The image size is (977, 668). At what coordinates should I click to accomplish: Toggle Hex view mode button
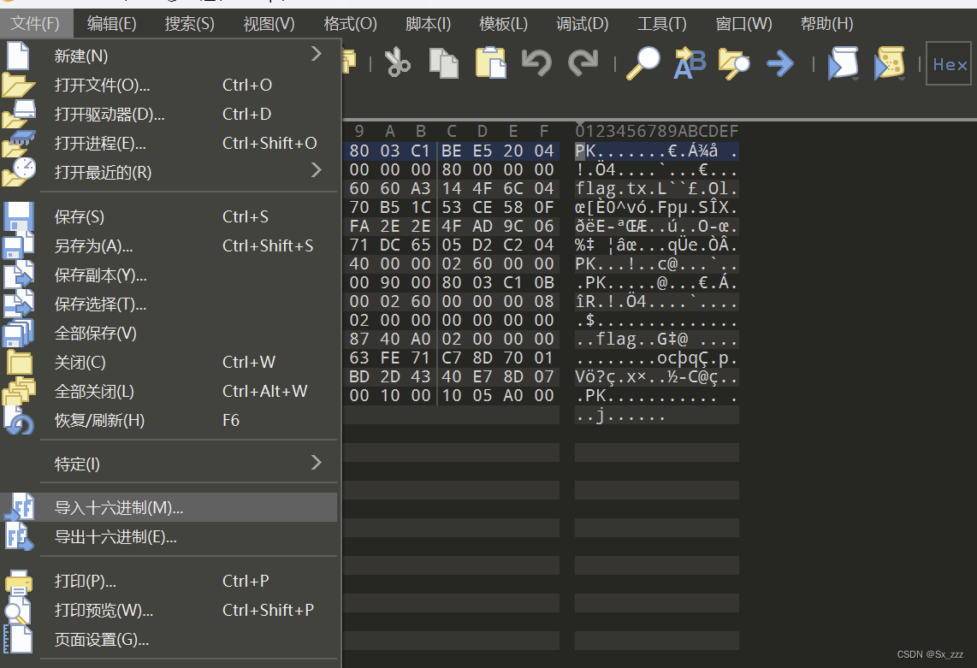click(949, 63)
